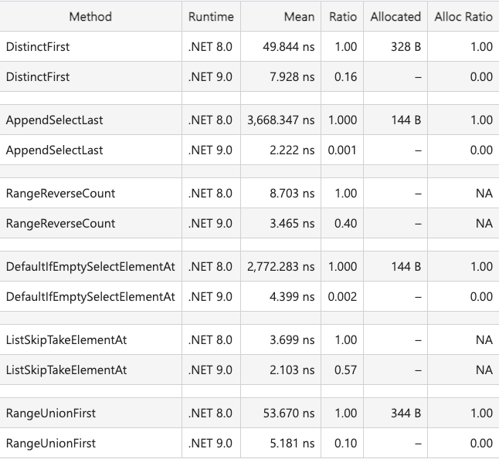Select the ListSkipTakeElementAt .NET 9.0 method cell
499x459 pixels.
[x=90, y=370]
